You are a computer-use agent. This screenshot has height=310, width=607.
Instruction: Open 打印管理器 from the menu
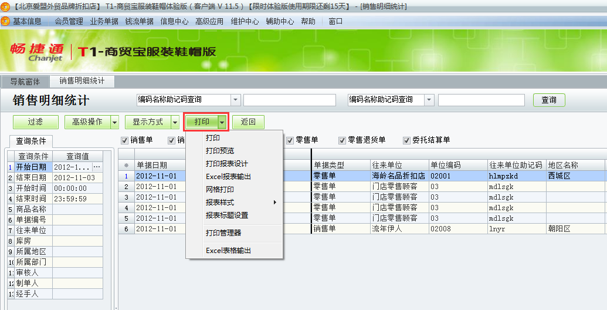[234, 233]
